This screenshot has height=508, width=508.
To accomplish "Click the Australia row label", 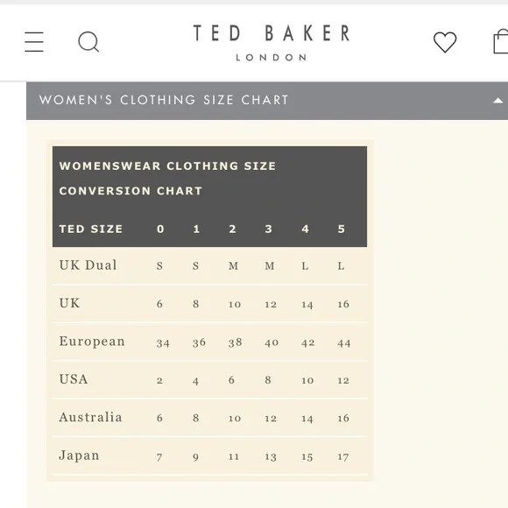I will pos(91,417).
